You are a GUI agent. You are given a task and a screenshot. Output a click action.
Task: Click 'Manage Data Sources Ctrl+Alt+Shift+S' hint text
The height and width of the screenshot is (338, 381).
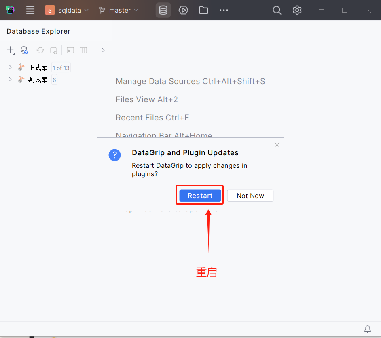click(190, 81)
